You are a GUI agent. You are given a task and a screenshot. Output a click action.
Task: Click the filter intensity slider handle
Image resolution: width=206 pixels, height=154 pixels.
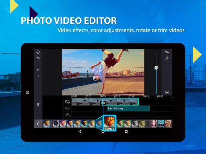(x=156, y=68)
